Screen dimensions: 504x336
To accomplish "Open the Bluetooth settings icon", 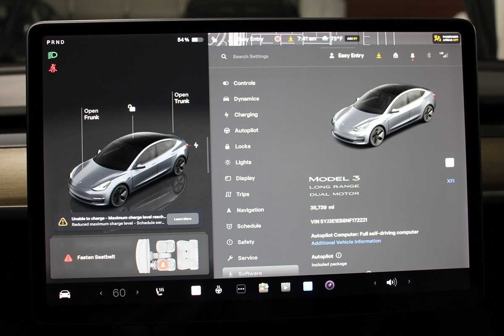I will pos(429,55).
